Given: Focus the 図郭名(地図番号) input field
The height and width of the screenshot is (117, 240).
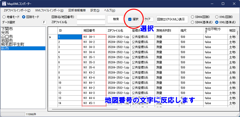Looking at the screenshot, I should coord(91,17).
